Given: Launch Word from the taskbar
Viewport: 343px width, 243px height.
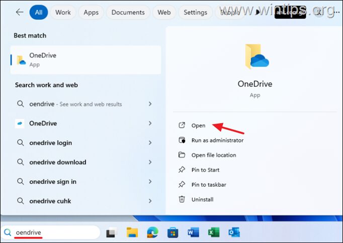Looking at the screenshot, I should click(193, 232).
